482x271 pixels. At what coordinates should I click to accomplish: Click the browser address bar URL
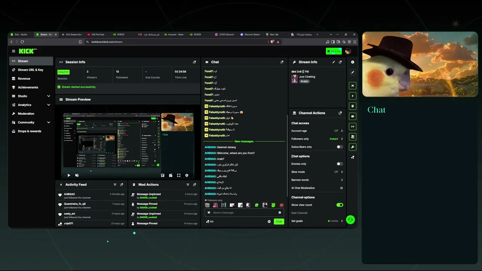click(x=107, y=42)
